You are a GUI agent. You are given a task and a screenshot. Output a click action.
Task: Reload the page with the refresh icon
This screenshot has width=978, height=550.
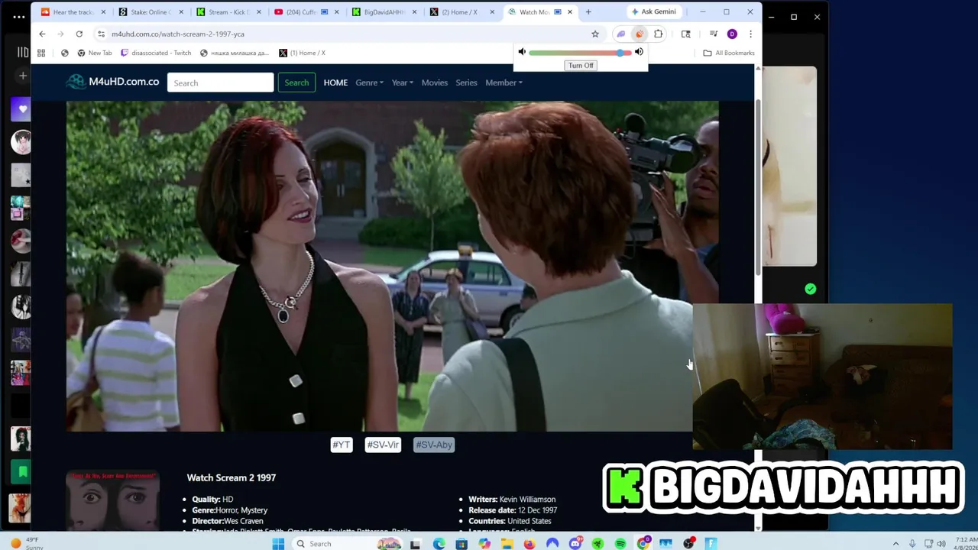[79, 34]
